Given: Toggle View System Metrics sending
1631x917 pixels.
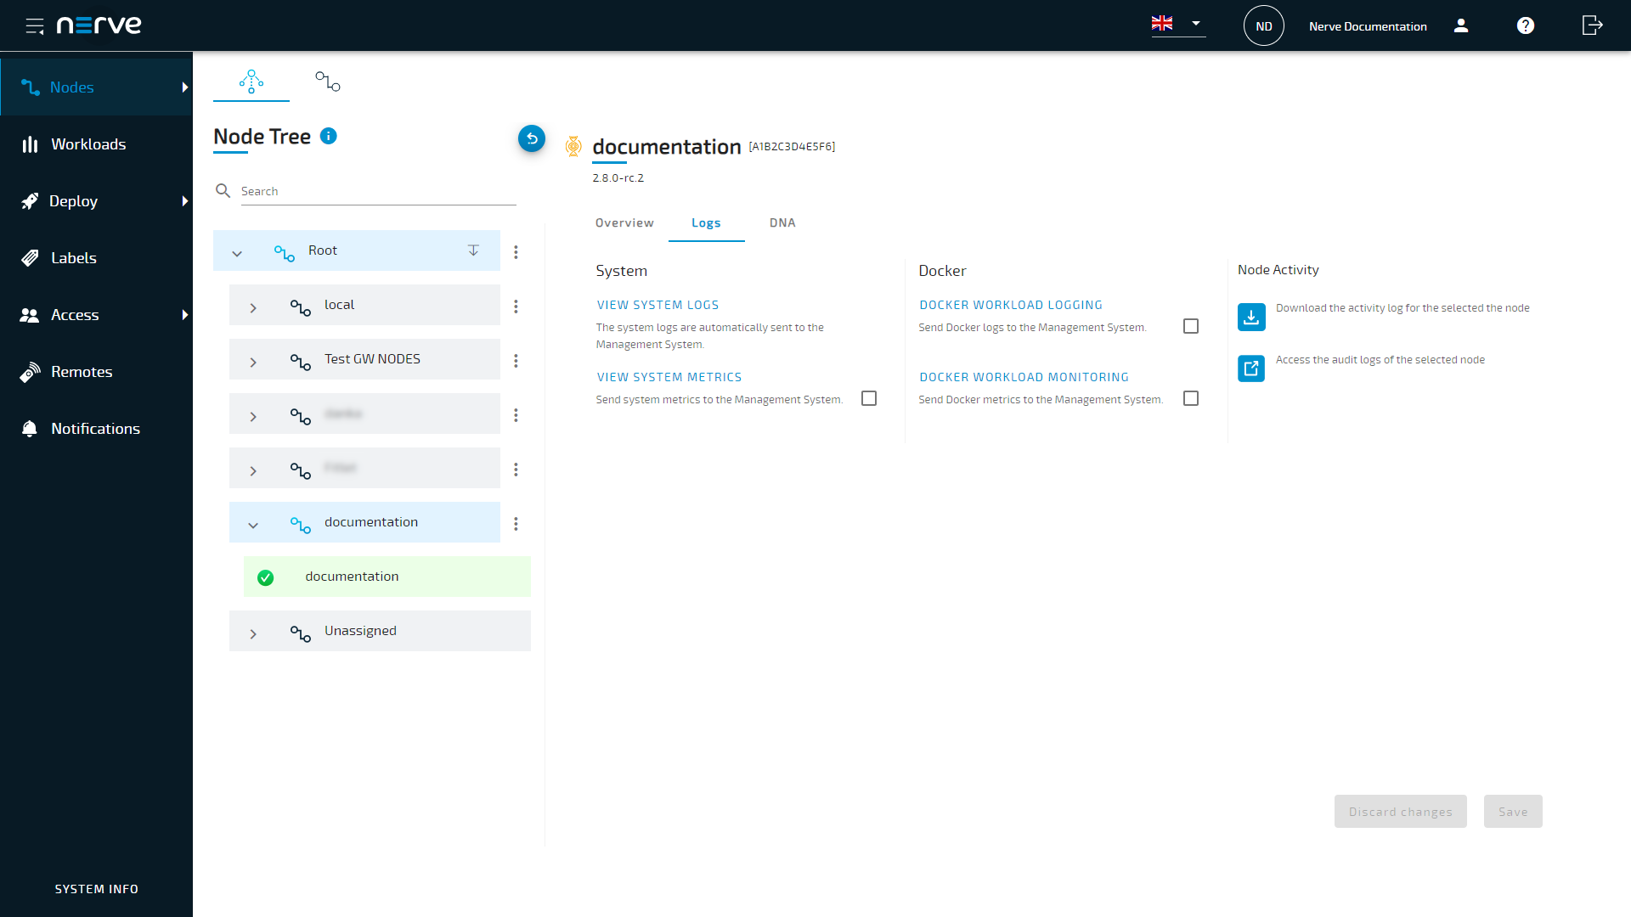Looking at the screenshot, I should [x=869, y=397].
